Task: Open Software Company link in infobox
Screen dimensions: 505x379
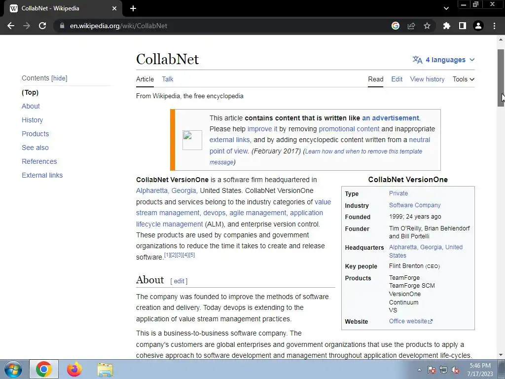Action: pyautogui.click(x=415, y=205)
